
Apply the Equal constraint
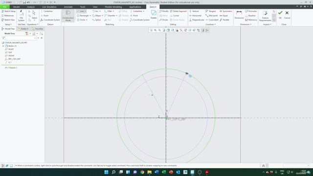coord(224,16)
